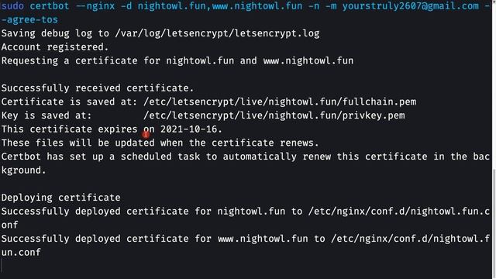496x279 pixels.
Task: Click the fullchain.pem certificate path
Action: coord(280,102)
